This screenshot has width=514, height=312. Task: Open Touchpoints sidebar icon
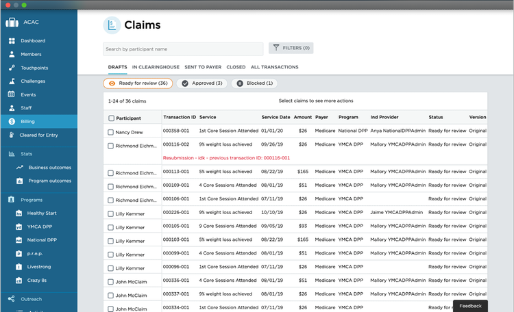12,68
